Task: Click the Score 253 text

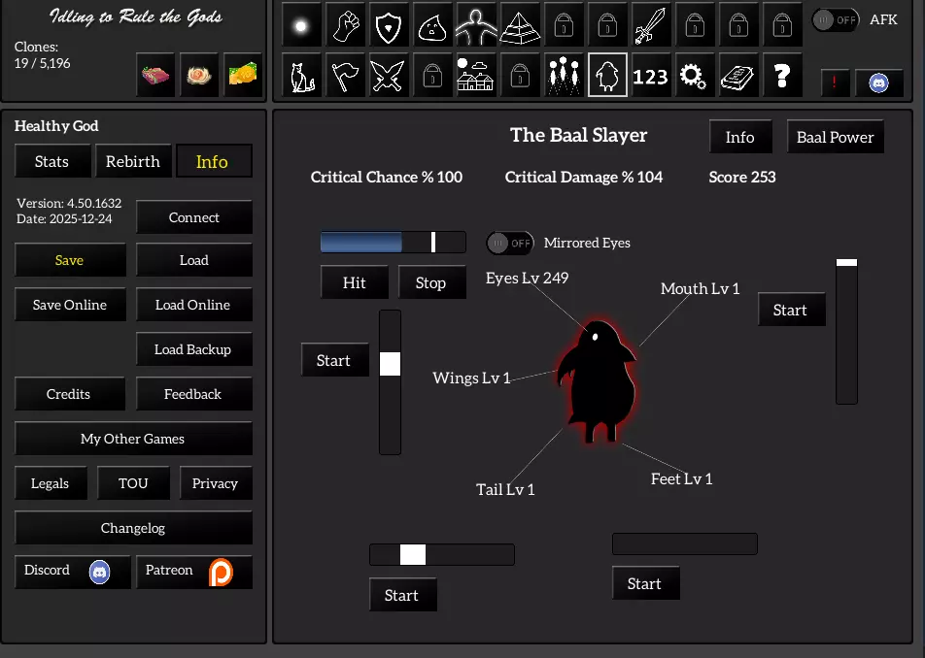Action: tap(742, 177)
